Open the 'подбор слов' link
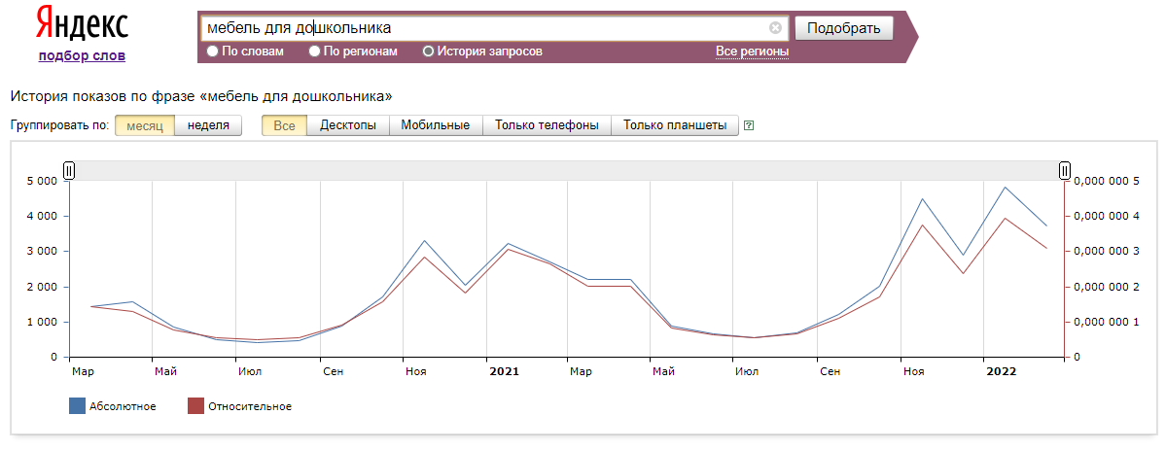The width and height of the screenshot is (1166, 450). tap(82, 55)
